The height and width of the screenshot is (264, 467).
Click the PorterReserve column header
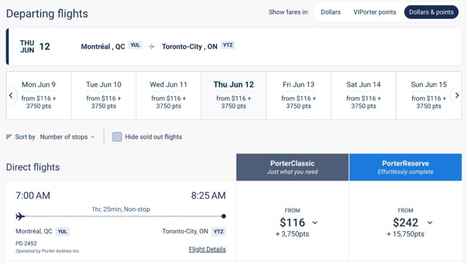[405, 167]
